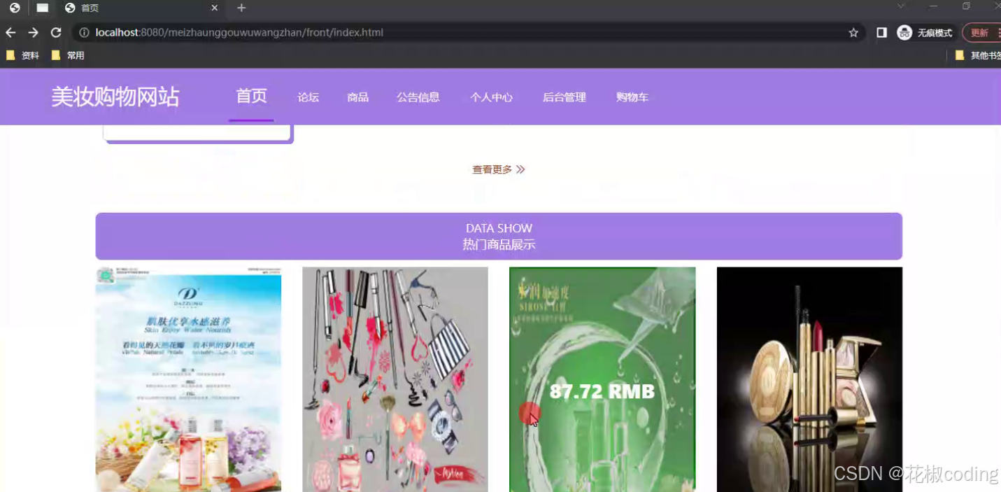Viewport: 1001px width, 492px height.
Task: Click the browser forward arrow
Action: [x=33, y=32]
